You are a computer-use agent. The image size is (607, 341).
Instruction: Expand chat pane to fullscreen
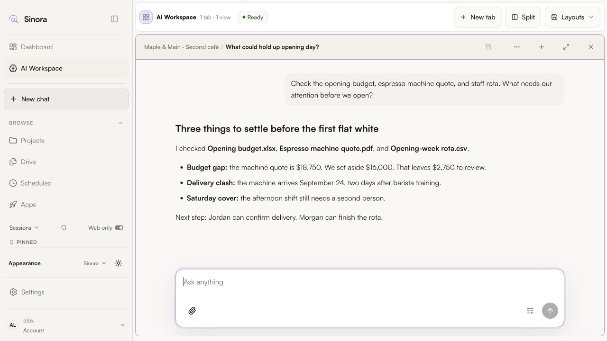click(x=566, y=47)
